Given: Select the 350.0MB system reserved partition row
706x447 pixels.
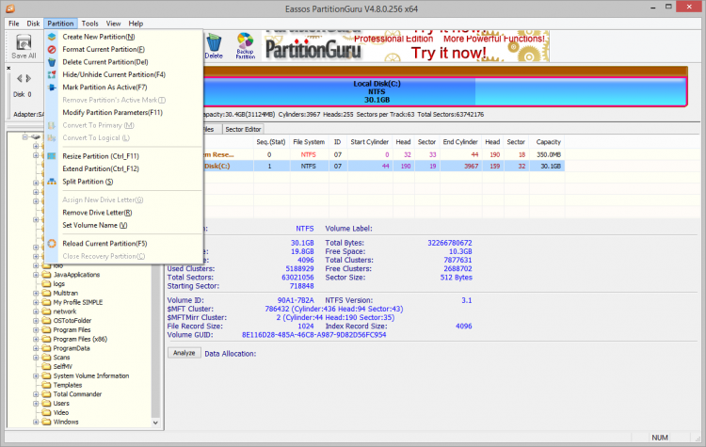Looking at the screenshot, I should (x=383, y=154).
